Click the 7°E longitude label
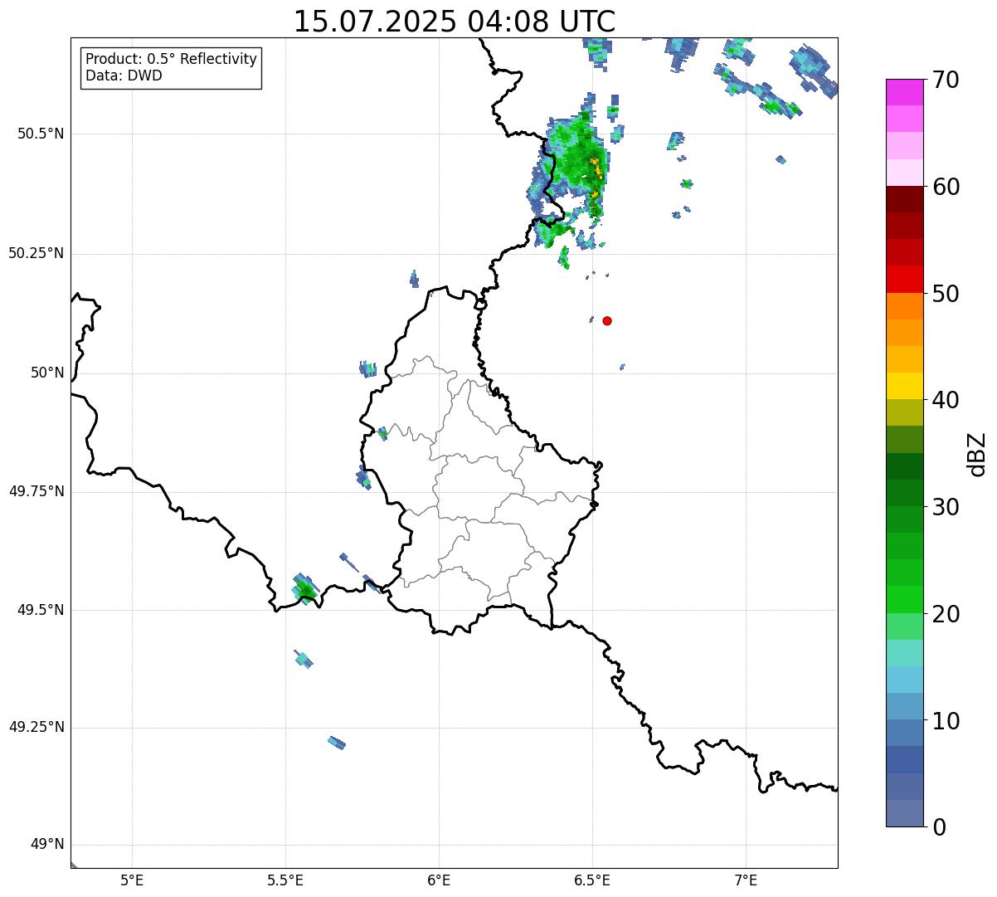This screenshot has width=997, height=897. click(x=746, y=880)
